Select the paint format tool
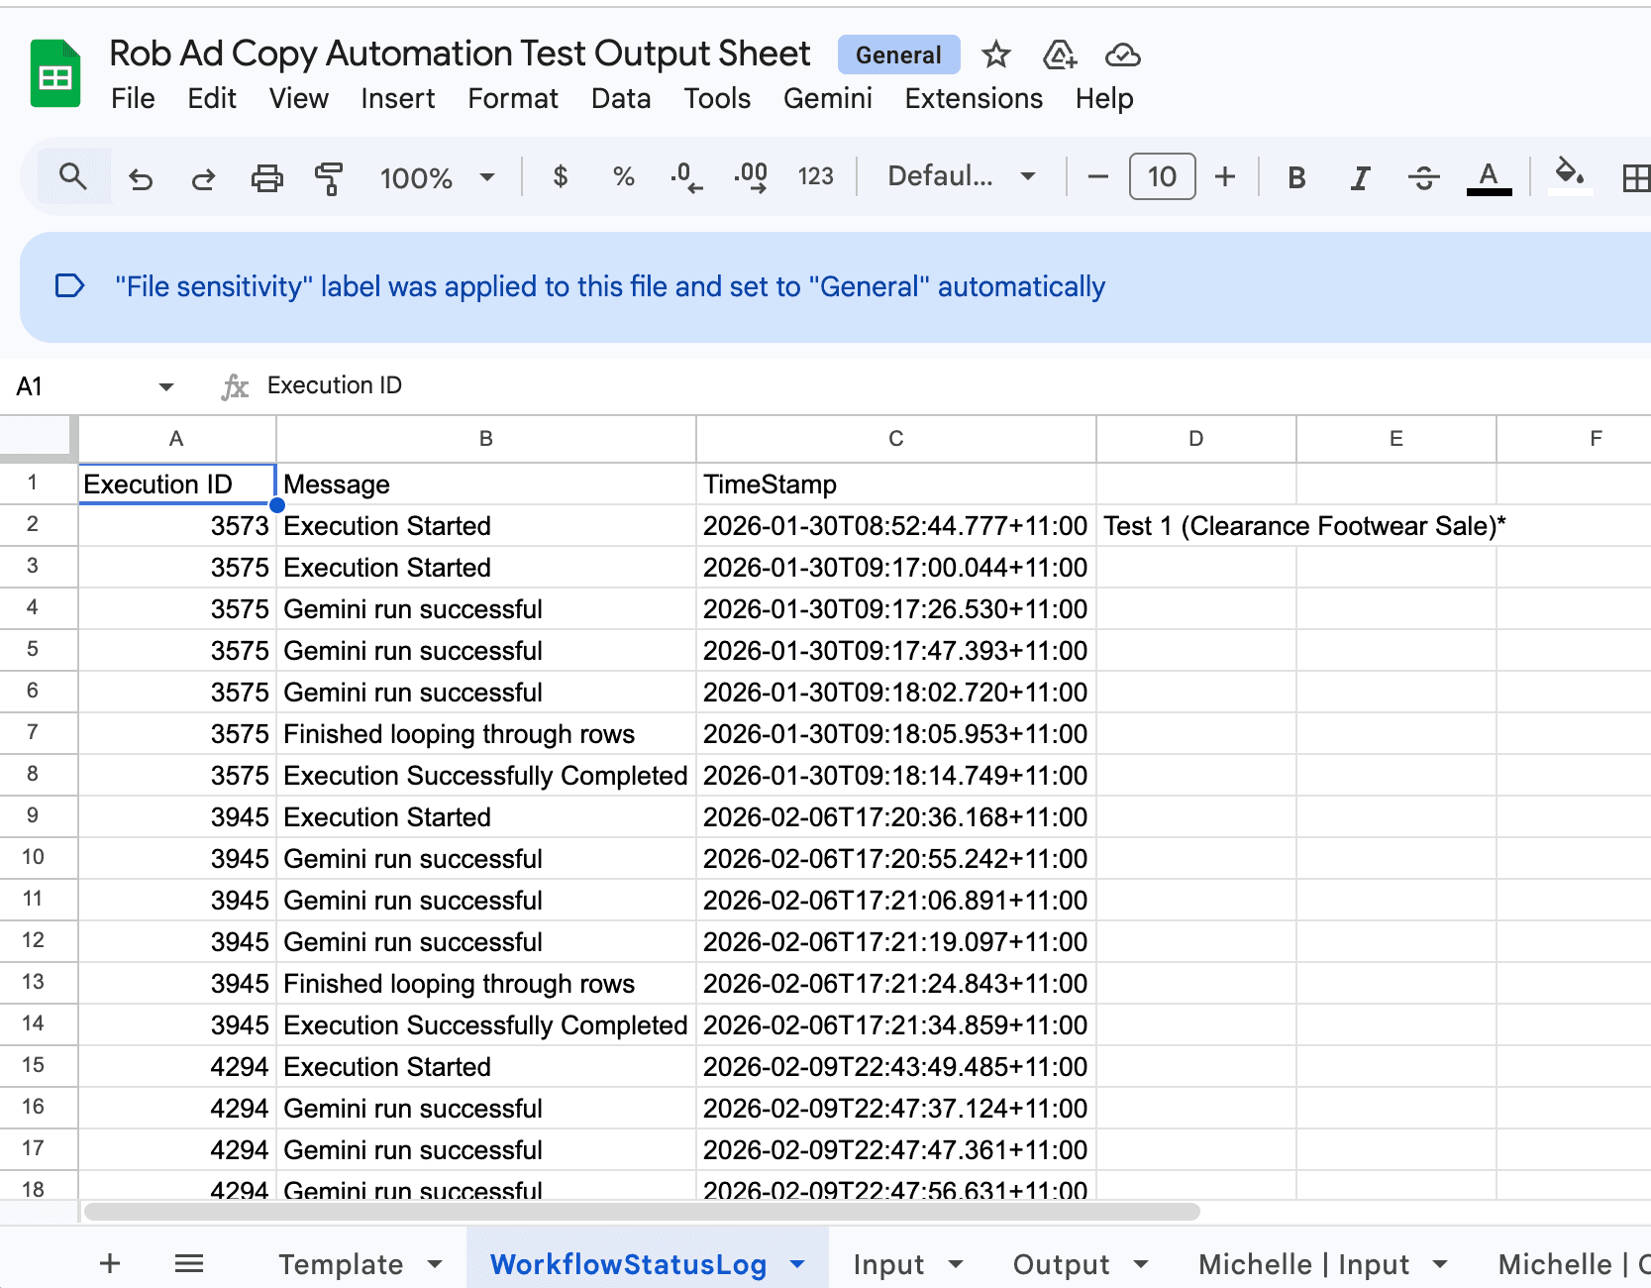The height and width of the screenshot is (1288, 1651). tap(329, 178)
